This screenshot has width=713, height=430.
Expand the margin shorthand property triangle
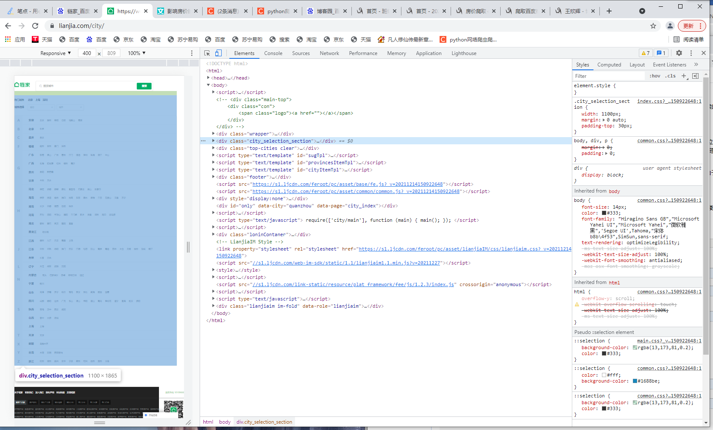(x=604, y=120)
